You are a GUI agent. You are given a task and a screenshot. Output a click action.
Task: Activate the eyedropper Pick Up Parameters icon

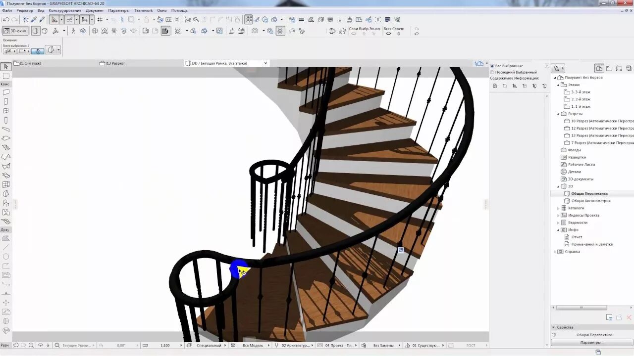click(34, 20)
